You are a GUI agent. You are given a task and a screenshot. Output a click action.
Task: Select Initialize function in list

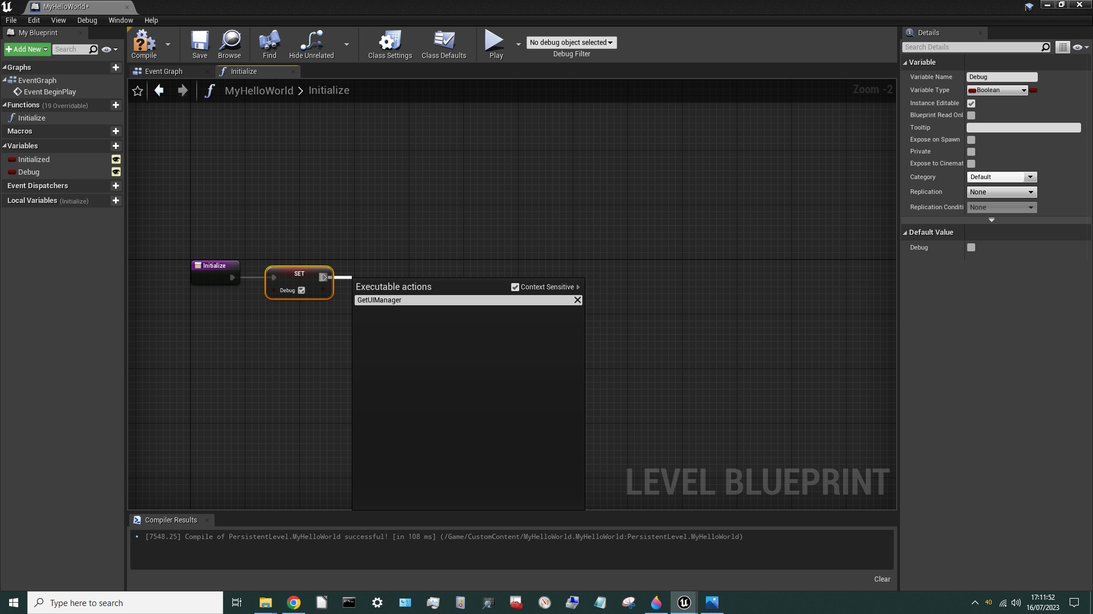(x=32, y=118)
